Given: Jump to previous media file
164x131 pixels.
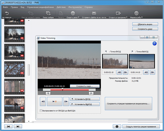Looking at the screenshot, I should (x=9, y=126).
